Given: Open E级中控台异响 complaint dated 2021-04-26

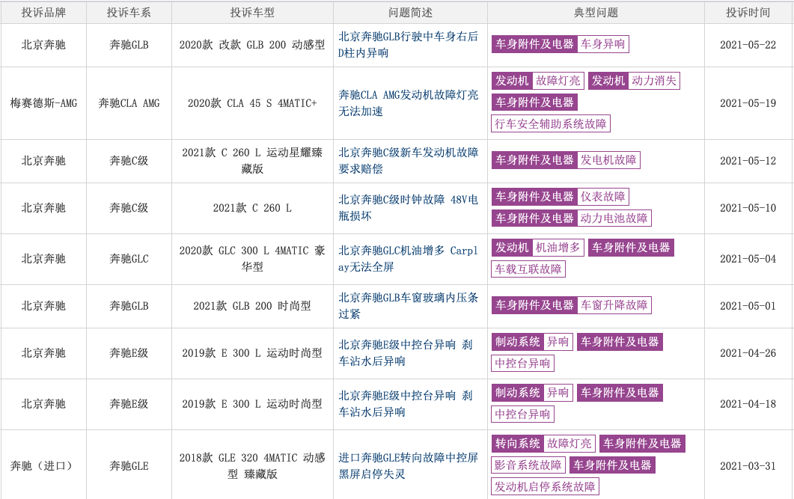Looking at the screenshot, I should tap(406, 353).
